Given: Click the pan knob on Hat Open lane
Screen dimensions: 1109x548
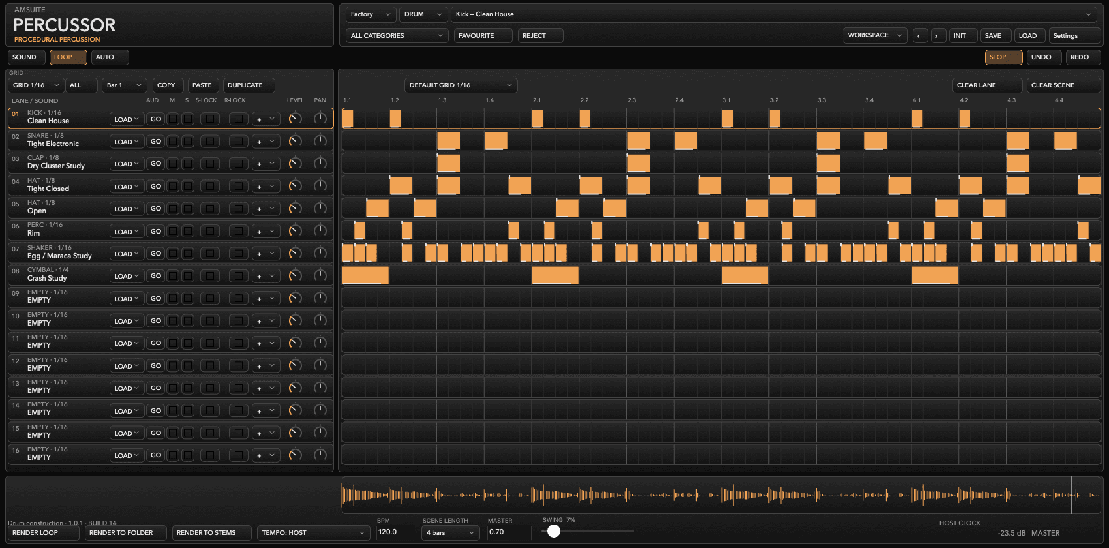Looking at the screenshot, I should [320, 208].
